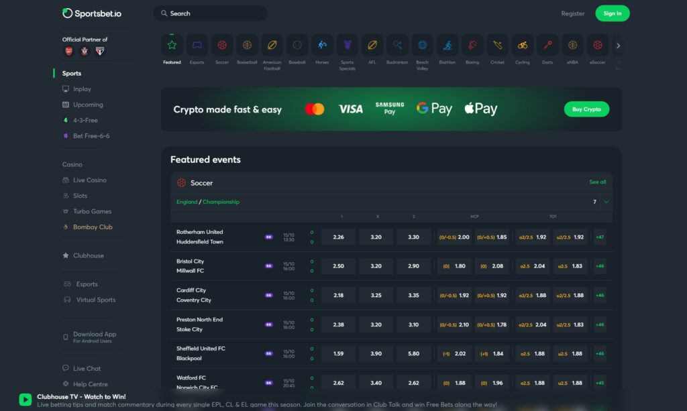Open Upcoming in the sidebar
The width and height of the screenshot is (687, 411).
click(x=83, y=105)
